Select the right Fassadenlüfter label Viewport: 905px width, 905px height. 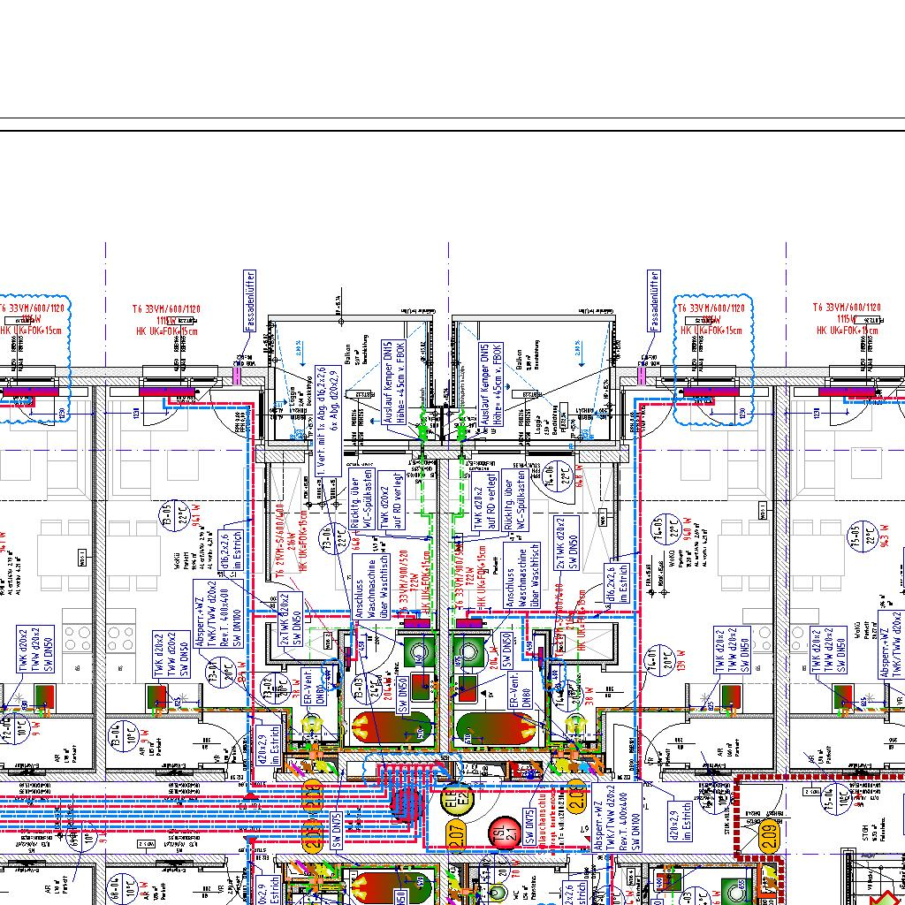click(654, 301)
